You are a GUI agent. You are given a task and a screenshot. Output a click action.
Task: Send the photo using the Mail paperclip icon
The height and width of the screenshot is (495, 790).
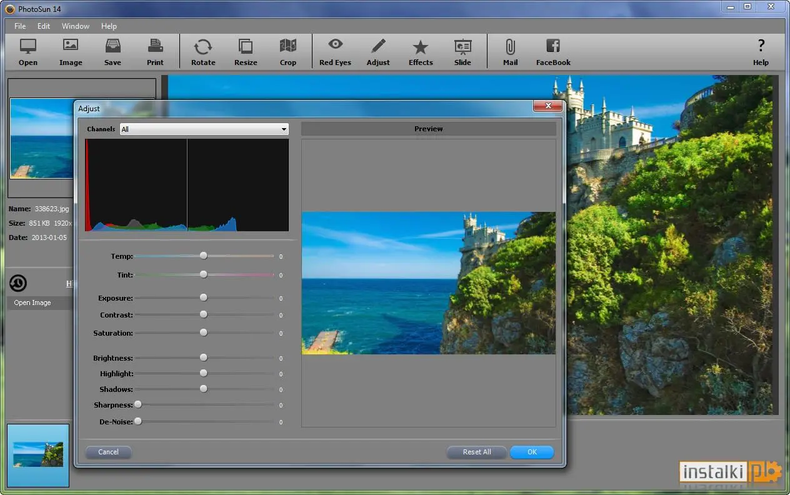pos(511,47)
